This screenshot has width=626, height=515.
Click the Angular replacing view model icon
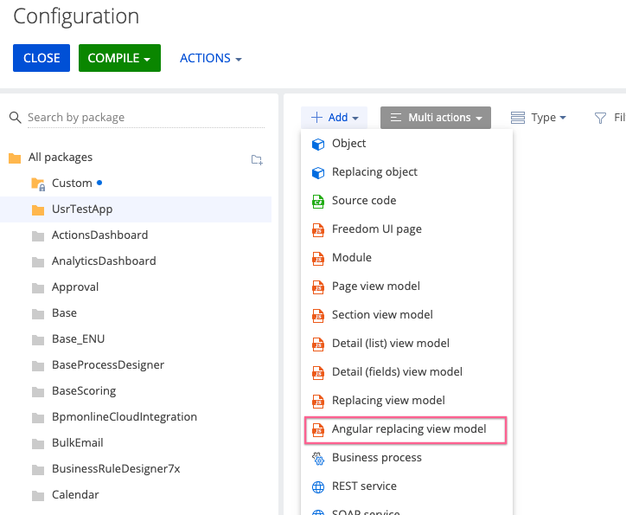(318, 430)
